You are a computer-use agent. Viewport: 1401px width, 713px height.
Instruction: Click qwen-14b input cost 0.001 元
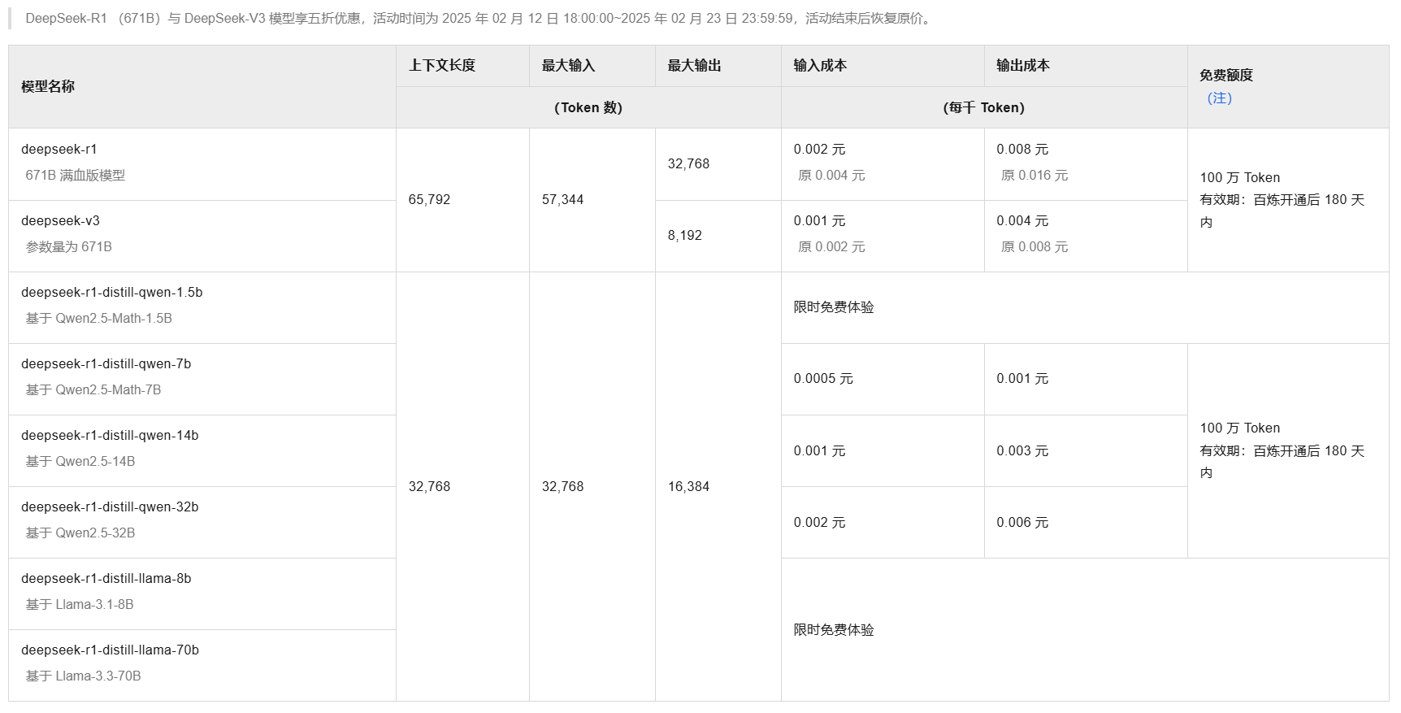[x=819, y=450]
